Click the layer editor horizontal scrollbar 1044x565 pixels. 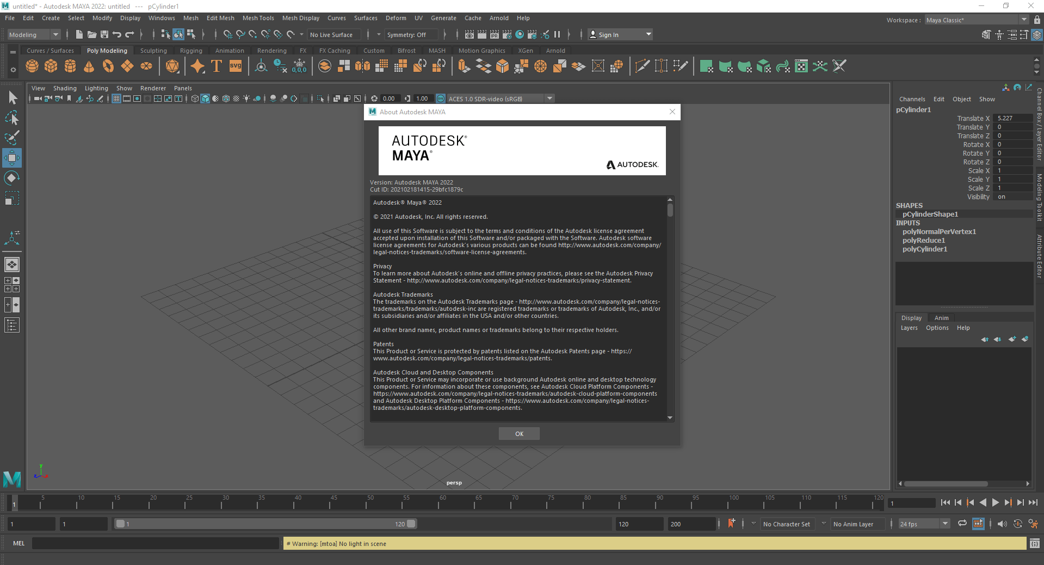tap(946, 483)
